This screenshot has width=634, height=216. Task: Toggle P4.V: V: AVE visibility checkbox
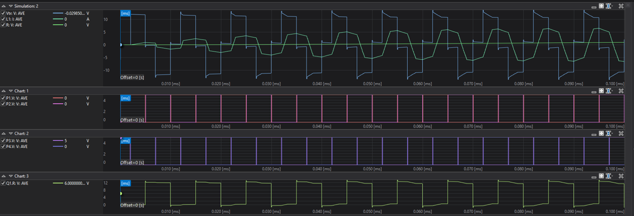point(4,146)
